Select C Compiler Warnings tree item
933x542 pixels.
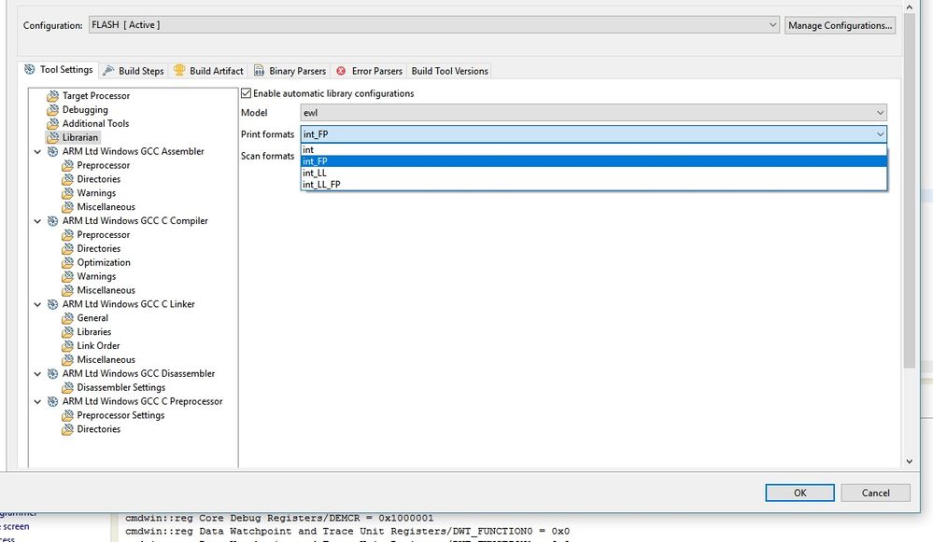tap(96, 276)
